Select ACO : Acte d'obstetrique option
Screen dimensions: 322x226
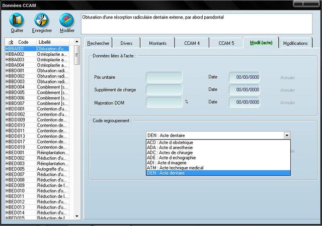pos(171,143)
